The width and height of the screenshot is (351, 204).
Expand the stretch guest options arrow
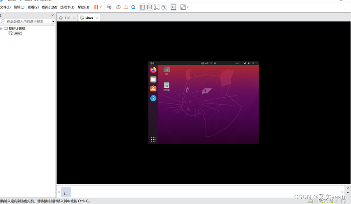(x=187, y=7)
